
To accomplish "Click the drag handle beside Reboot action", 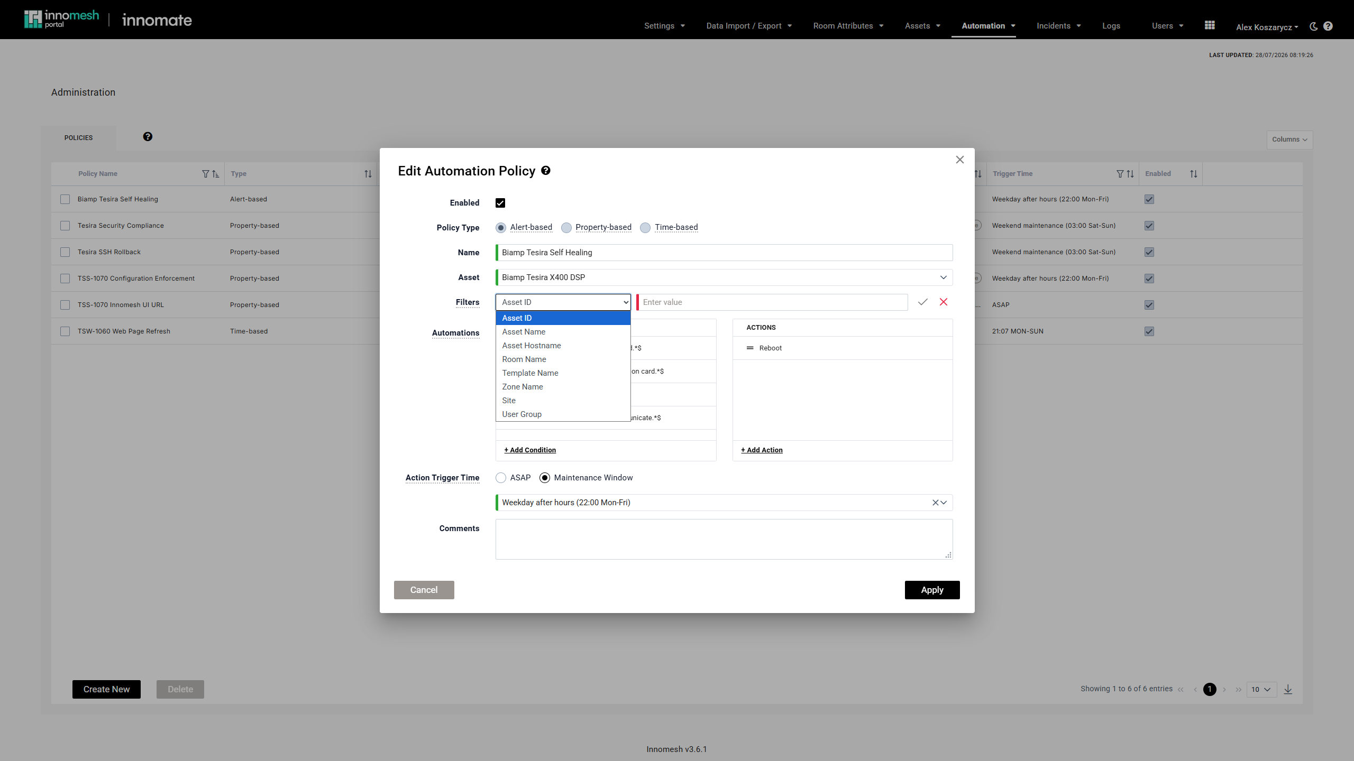I will [750, 348].
